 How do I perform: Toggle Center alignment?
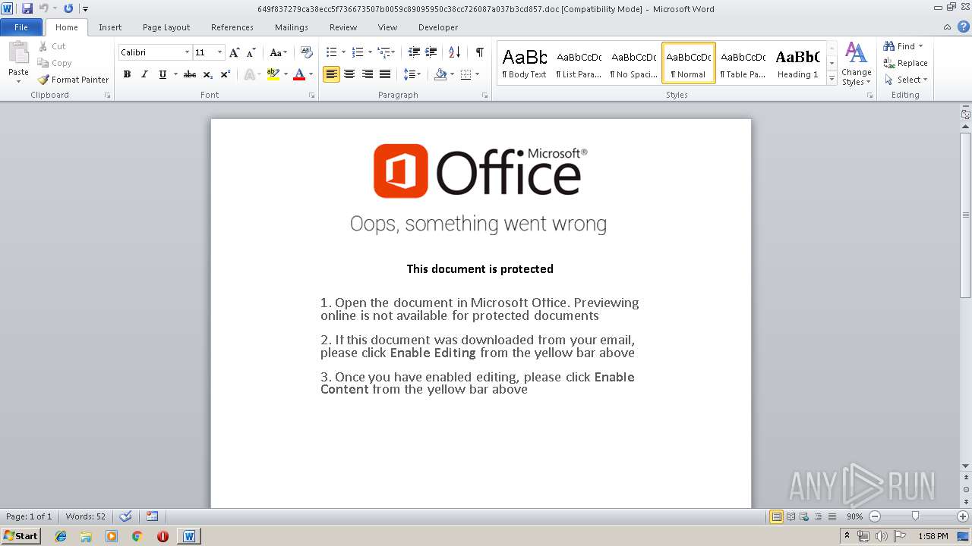(349, 74)
